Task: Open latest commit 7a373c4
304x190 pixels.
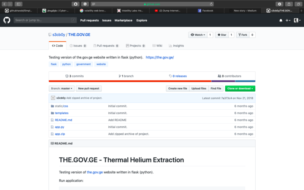Action: click(x=226, y=98)
